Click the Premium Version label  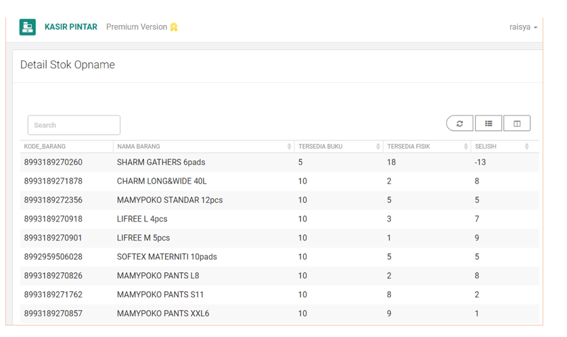(x=137, y=27)
